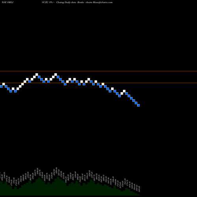This screenshot has width=197, height=197.
Task: Click the "MunafaSutra.com" text in the header
Action: pos(102,2)
